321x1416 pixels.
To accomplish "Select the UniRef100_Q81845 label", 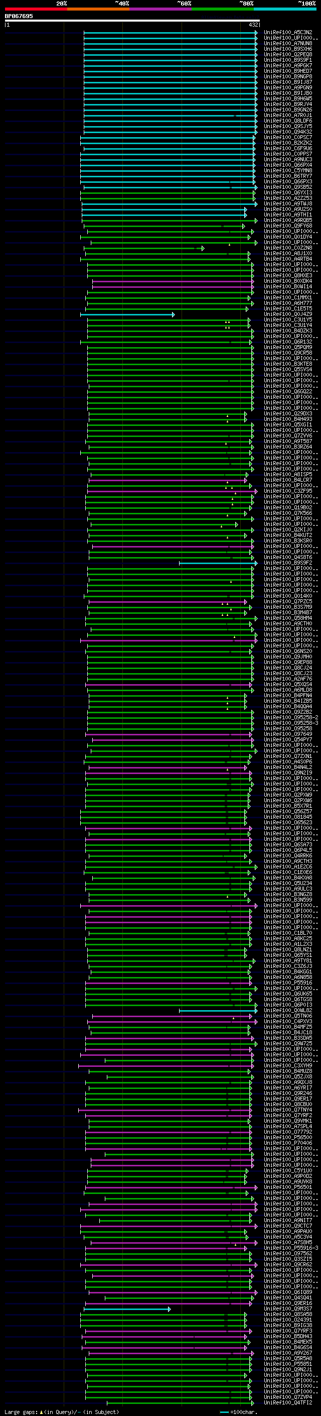I will 288,817.
